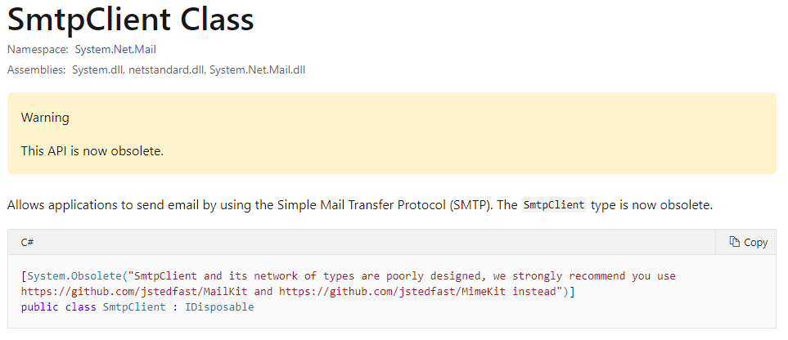The width and height of the screenshot is (788, 340).
Task: Click the System.Net.Mail.dll assembly name
Action: [257, 69]
